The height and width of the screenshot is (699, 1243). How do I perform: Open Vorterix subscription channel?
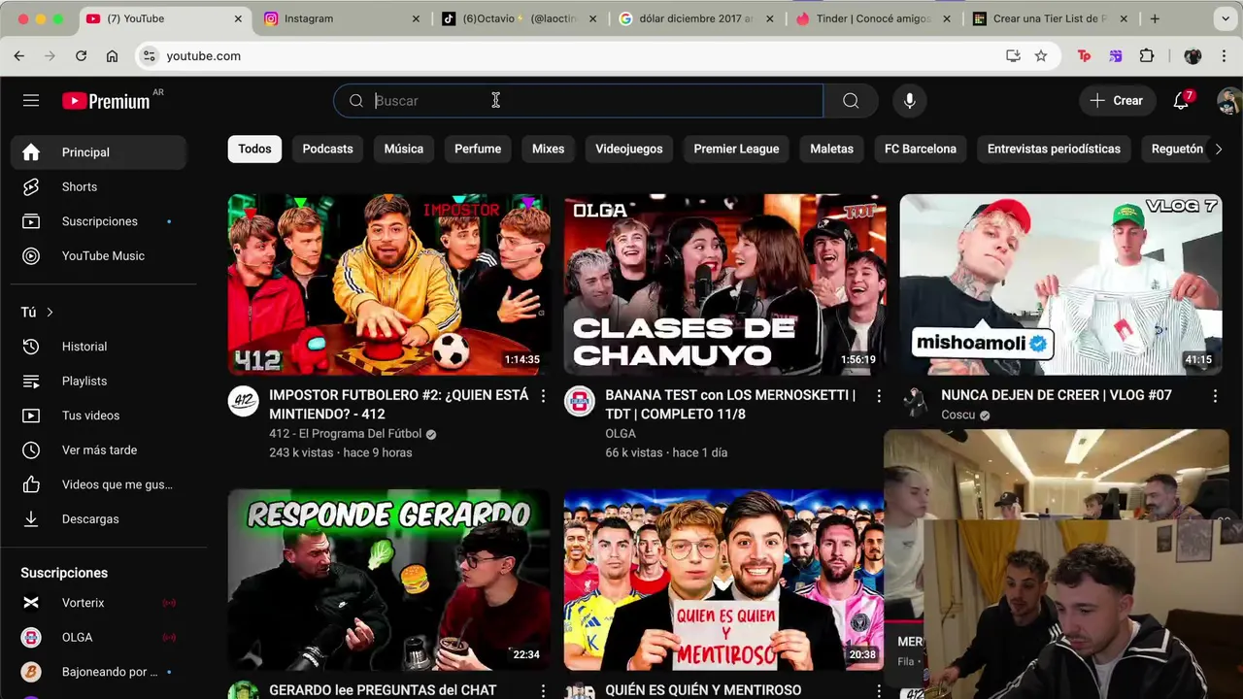point(98,603)
